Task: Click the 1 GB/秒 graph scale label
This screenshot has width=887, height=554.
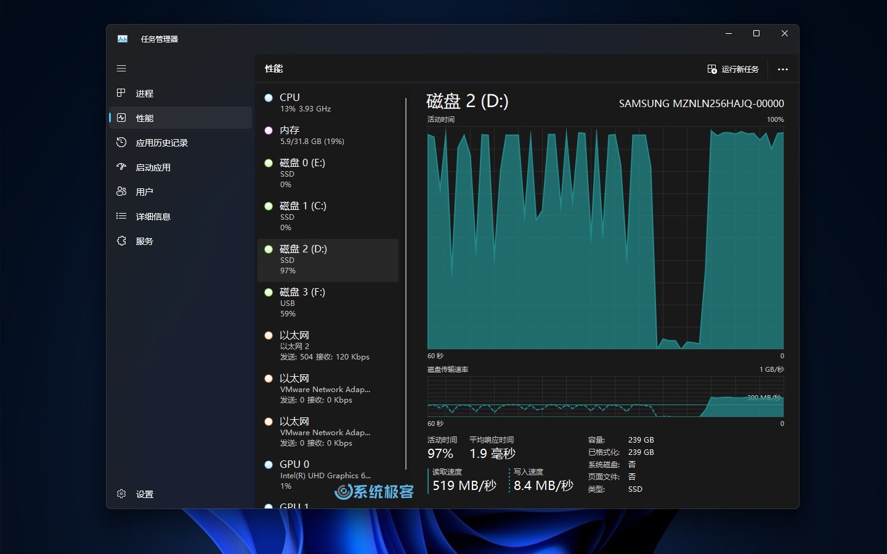Action: coord(772,369)
